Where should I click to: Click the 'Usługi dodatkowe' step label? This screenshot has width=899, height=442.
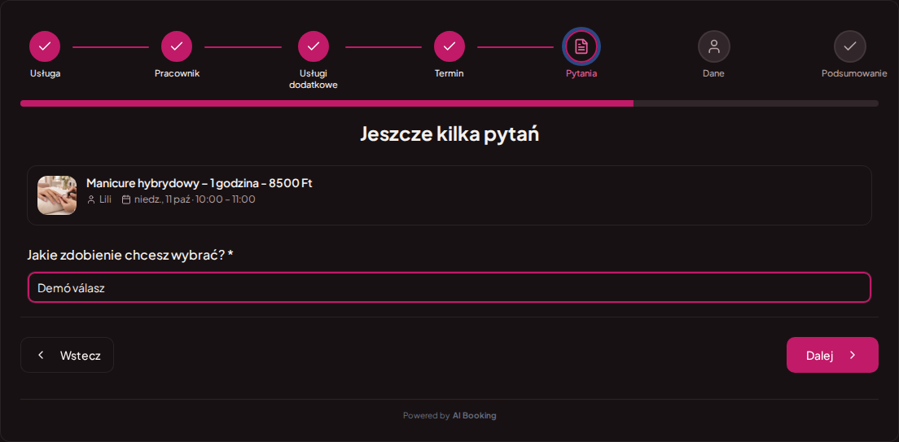point(313,79)
